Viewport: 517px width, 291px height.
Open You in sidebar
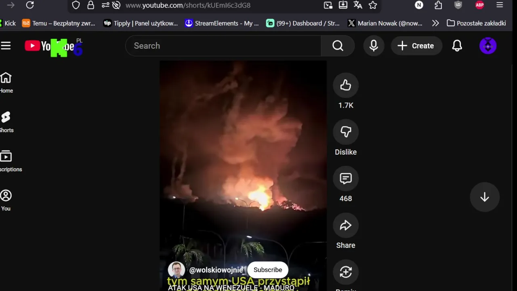[x=6, y=201]
